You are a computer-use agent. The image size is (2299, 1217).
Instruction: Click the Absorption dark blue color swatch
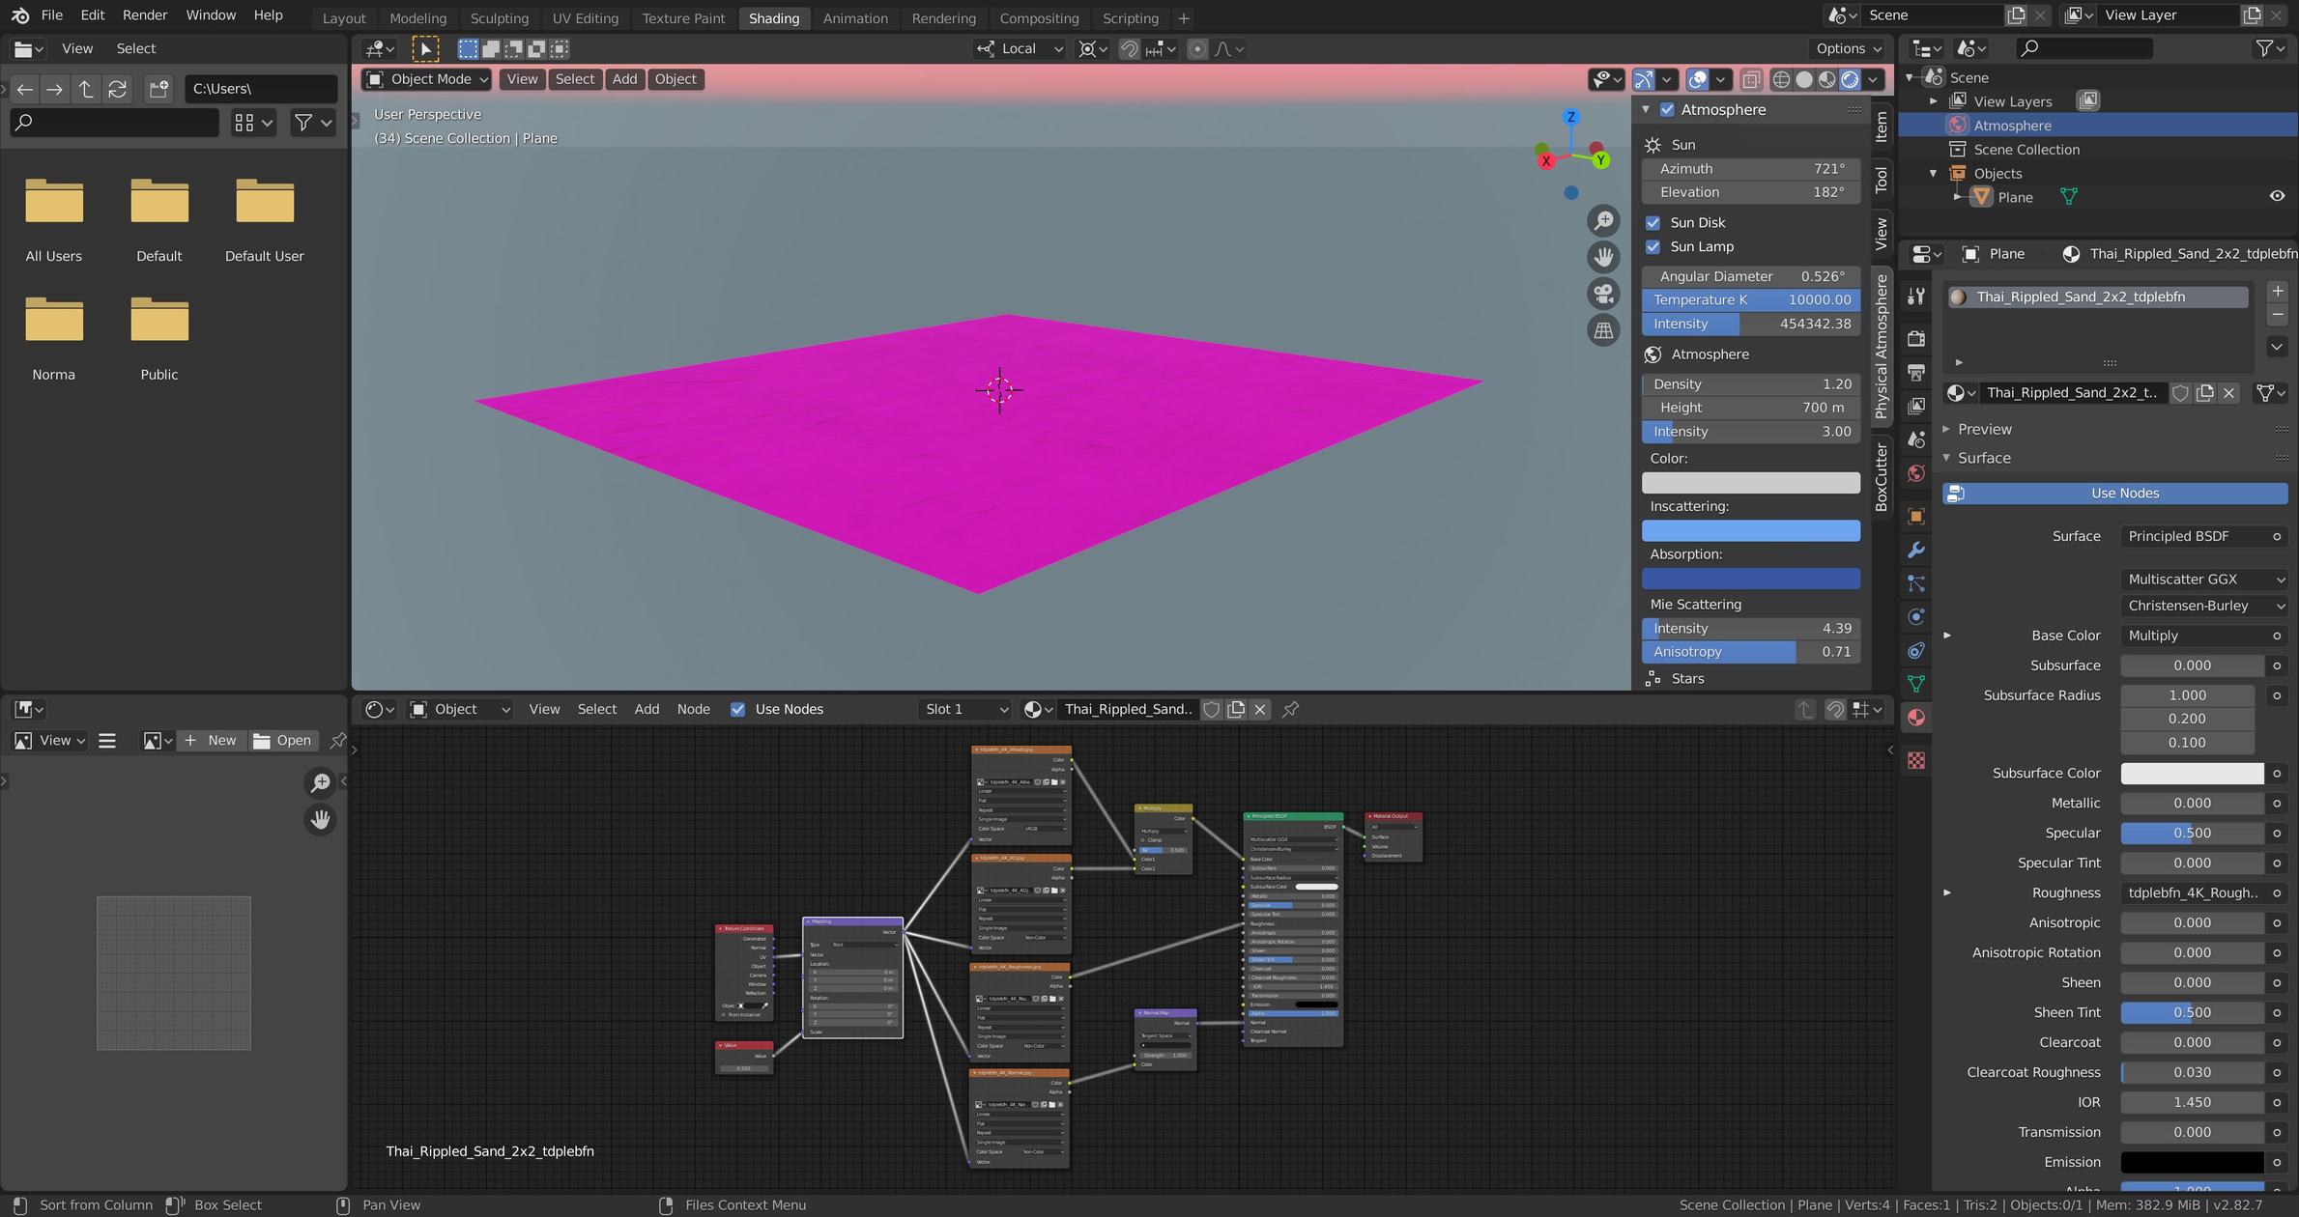1750,579
